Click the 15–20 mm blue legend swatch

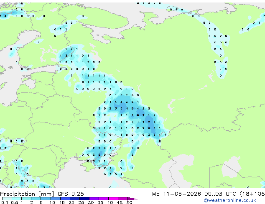click(x=65, y=199)
